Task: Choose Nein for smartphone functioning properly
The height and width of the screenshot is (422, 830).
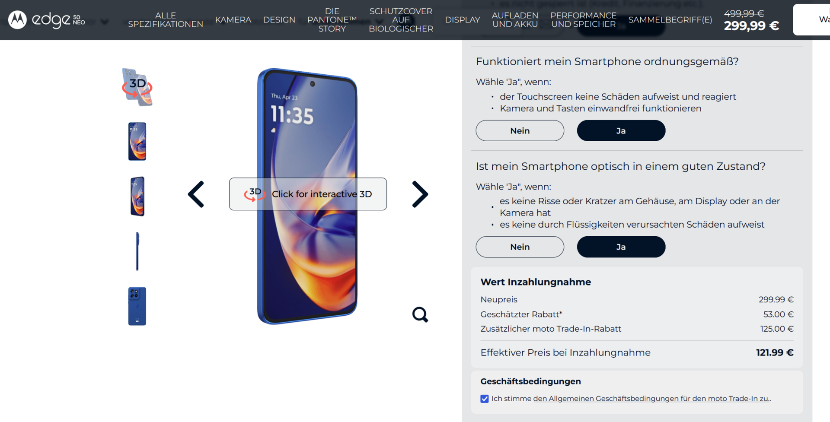Action: [520, 130]
